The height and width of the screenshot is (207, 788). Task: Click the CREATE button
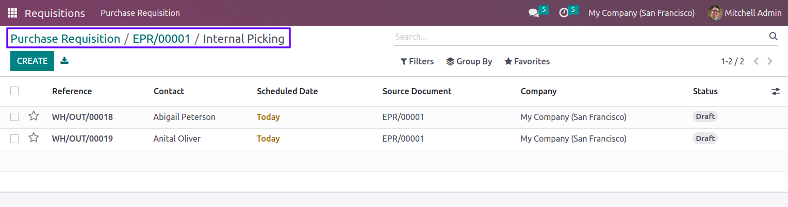click(x=32, y=61)
